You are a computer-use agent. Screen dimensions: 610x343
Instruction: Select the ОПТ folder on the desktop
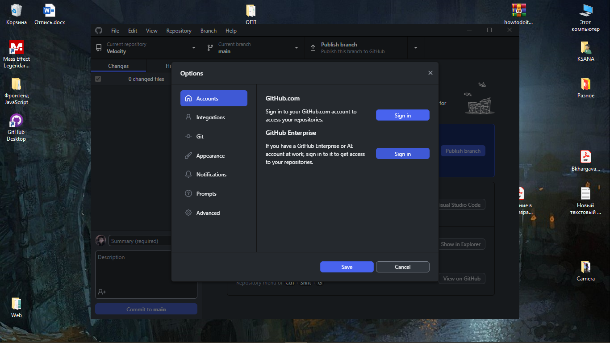coord(251,14)
